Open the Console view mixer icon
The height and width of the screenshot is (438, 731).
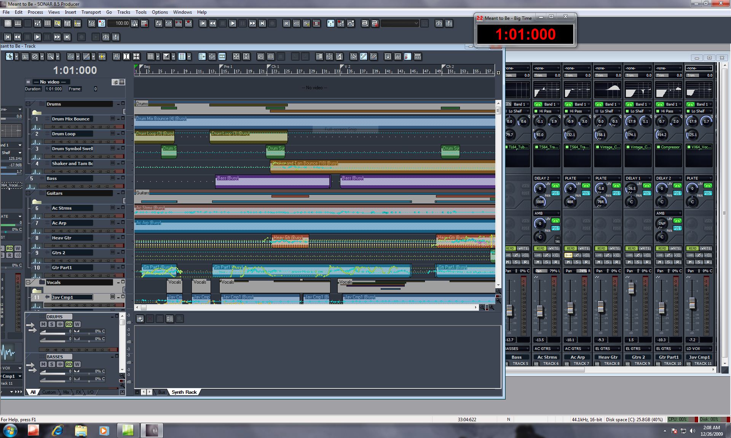pyautogui.click(x=37, y=23)
